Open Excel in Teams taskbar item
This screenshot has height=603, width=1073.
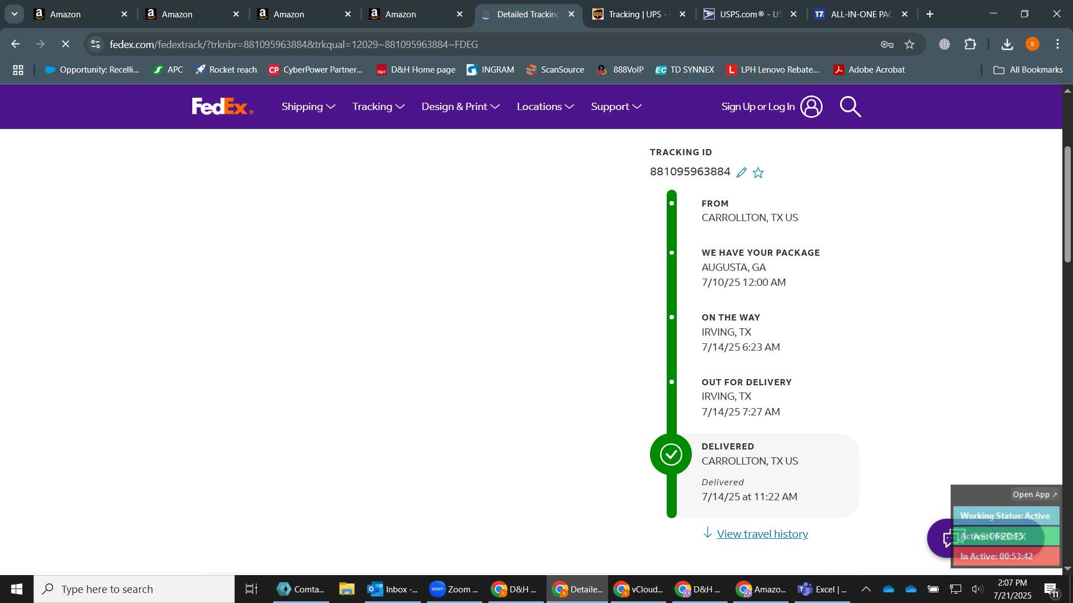click(822, 589)
